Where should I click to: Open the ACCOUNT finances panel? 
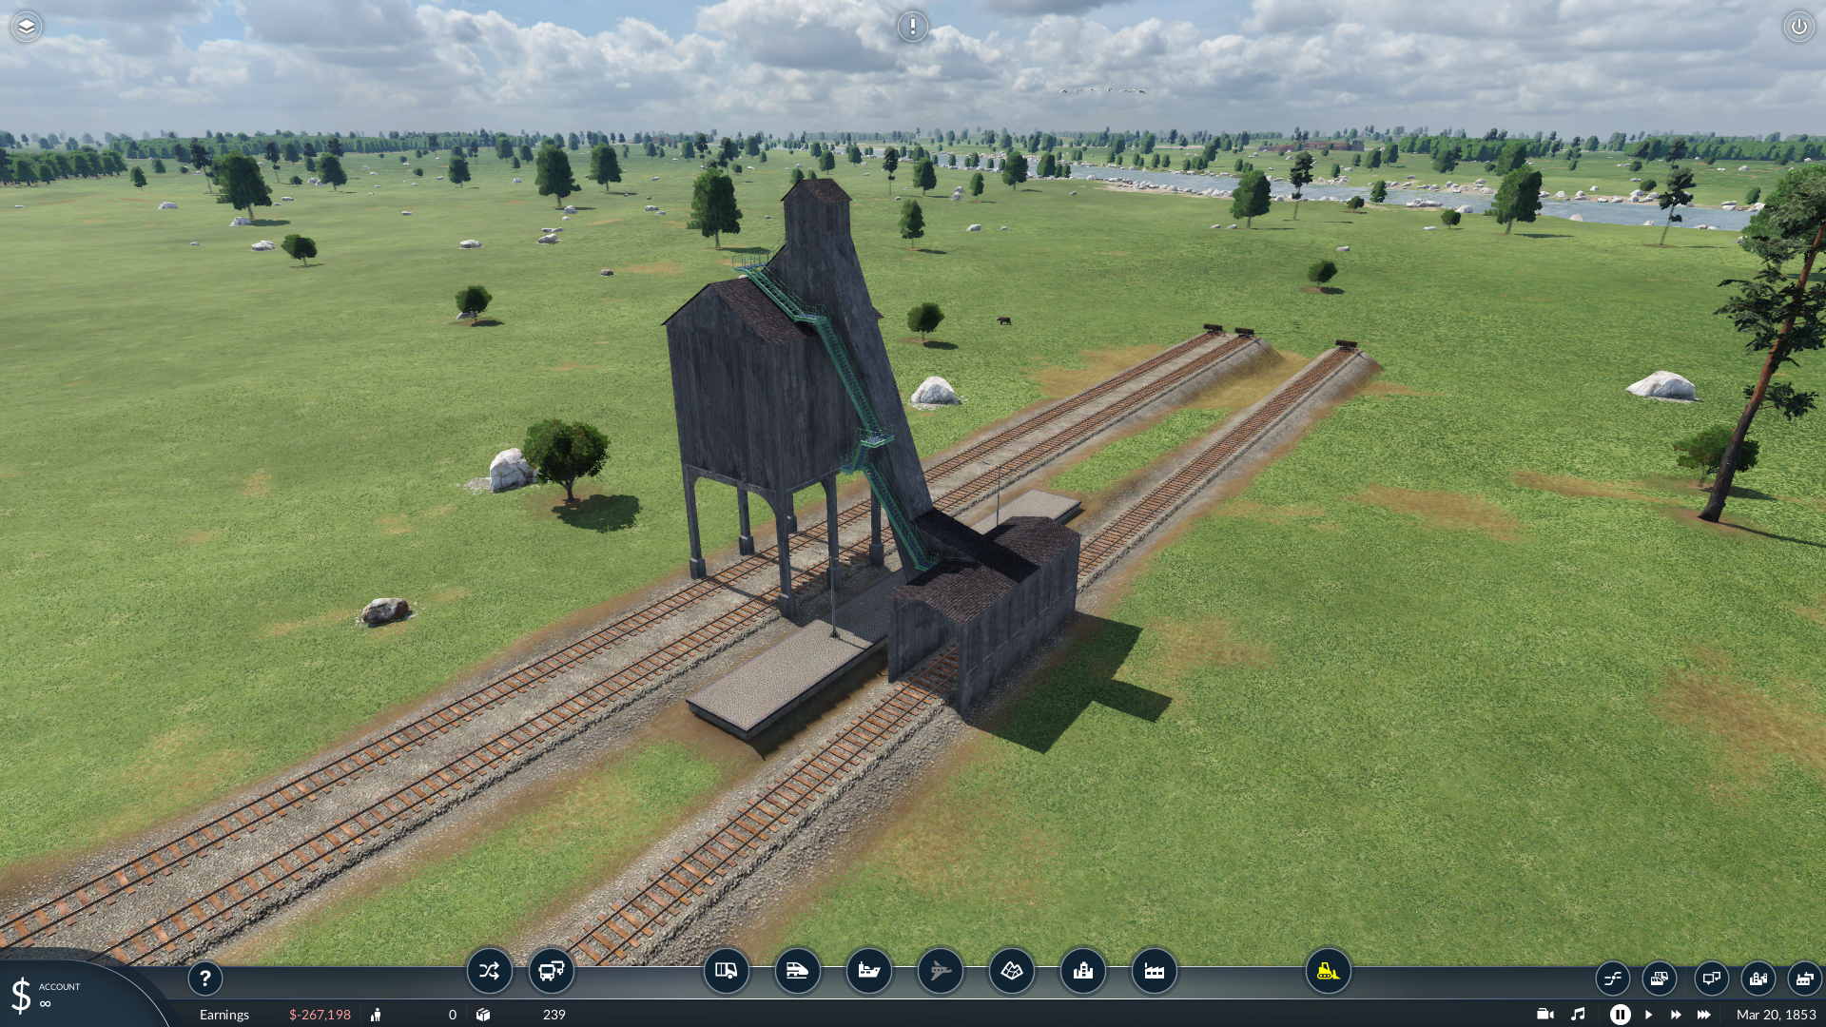(59, 995)
